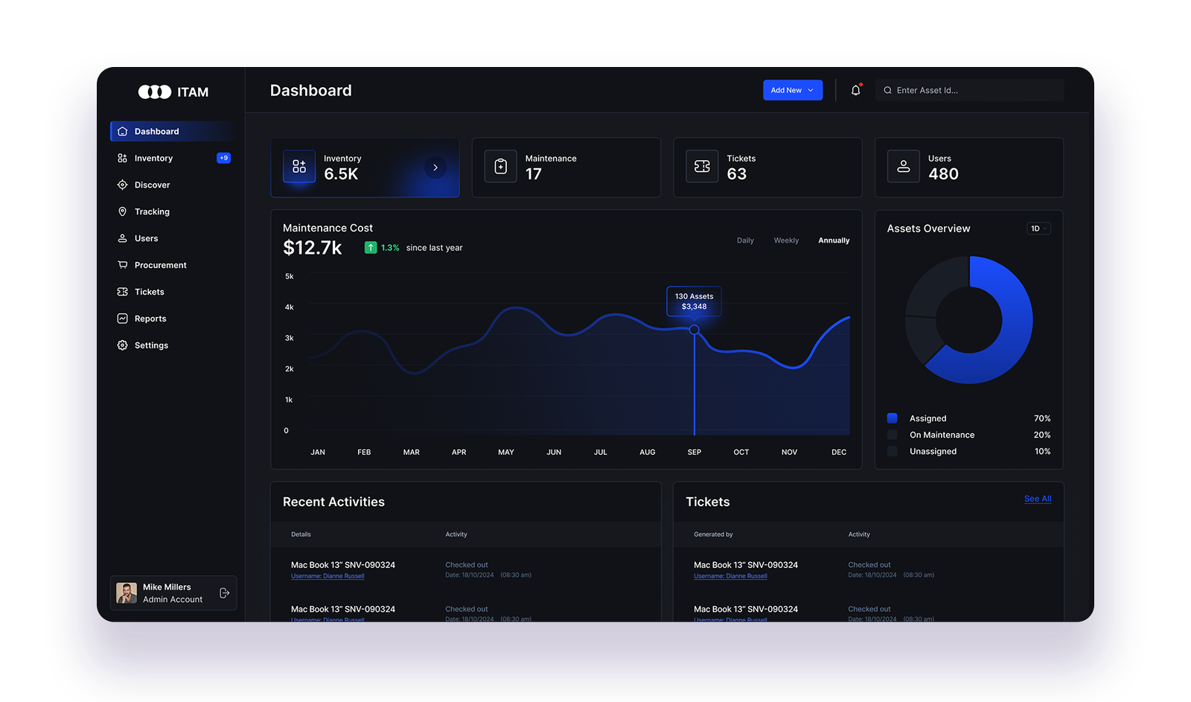This screenshot has height=702, width=1191.
Task: Switch chart view to Weekly
Action: [x=786, y=240]
